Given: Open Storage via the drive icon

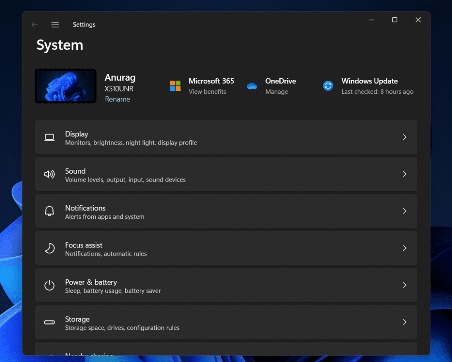Looking at the screenshot, I should pos(50,322).
